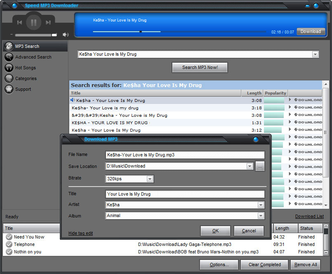Image resolution: width=332 pixels, height=274 pixels.
Task: Download the 3:18 search result
Action: pos(308,107)
